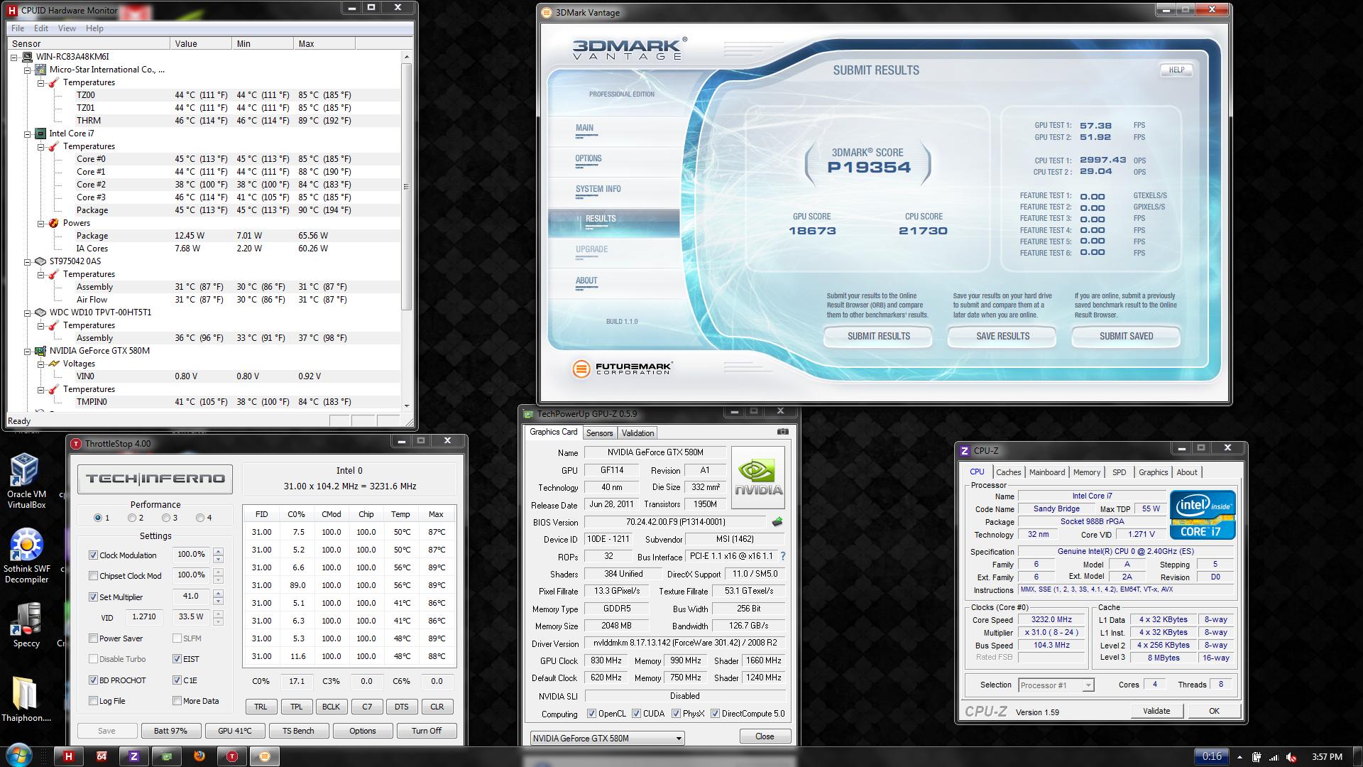Screen dimensions: 1363x767
Task: Open the Windows Start orb
Action: click(x=19, y=756)
